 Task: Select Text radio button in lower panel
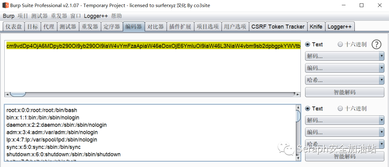pos(308,109)
